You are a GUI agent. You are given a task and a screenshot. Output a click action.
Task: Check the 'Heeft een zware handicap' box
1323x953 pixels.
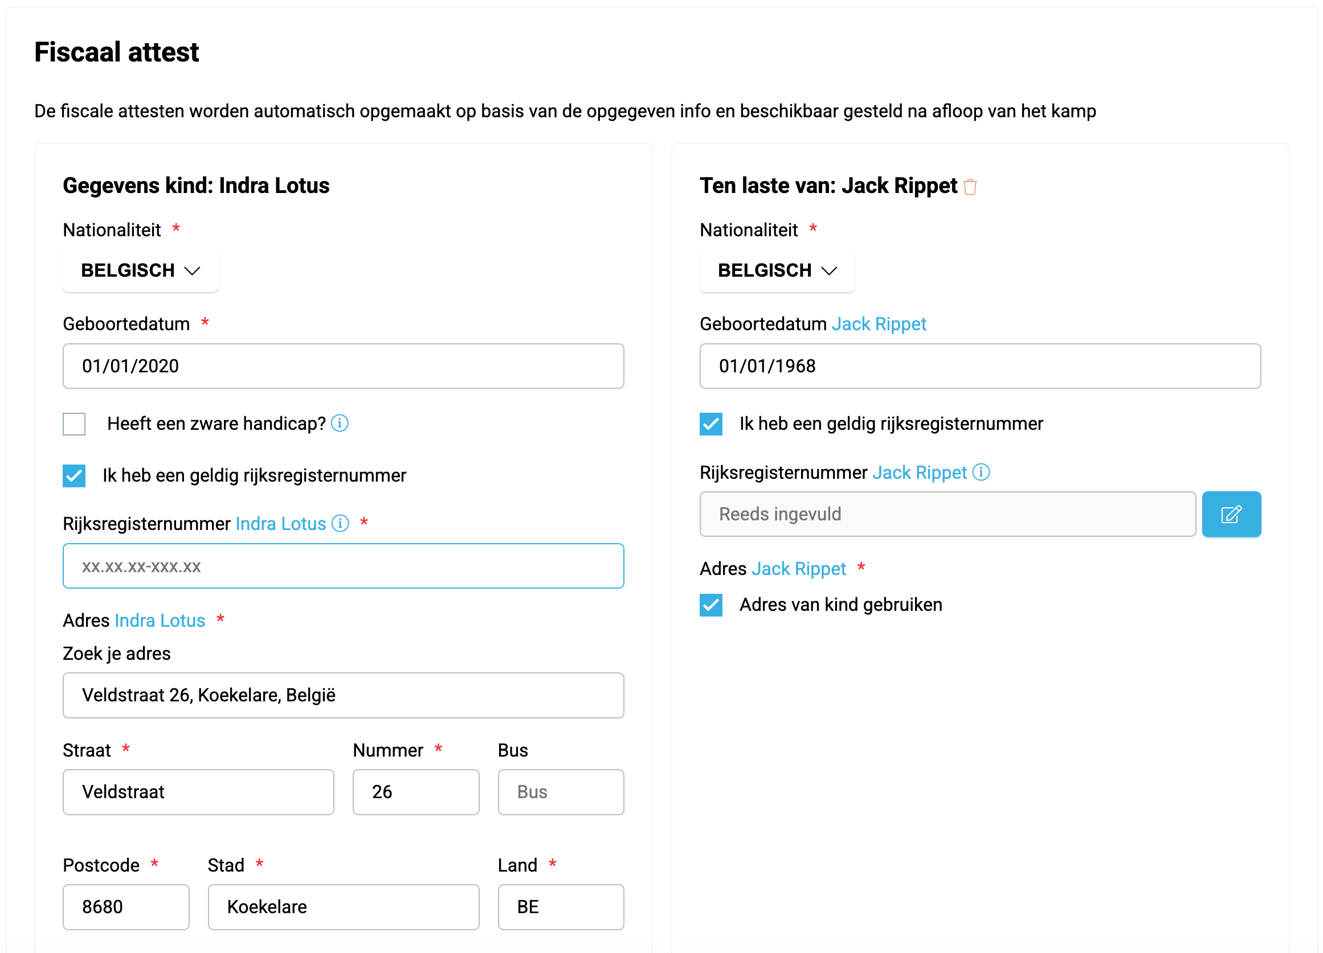click(74, 424)
